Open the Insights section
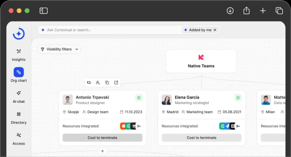 point(19,55)
